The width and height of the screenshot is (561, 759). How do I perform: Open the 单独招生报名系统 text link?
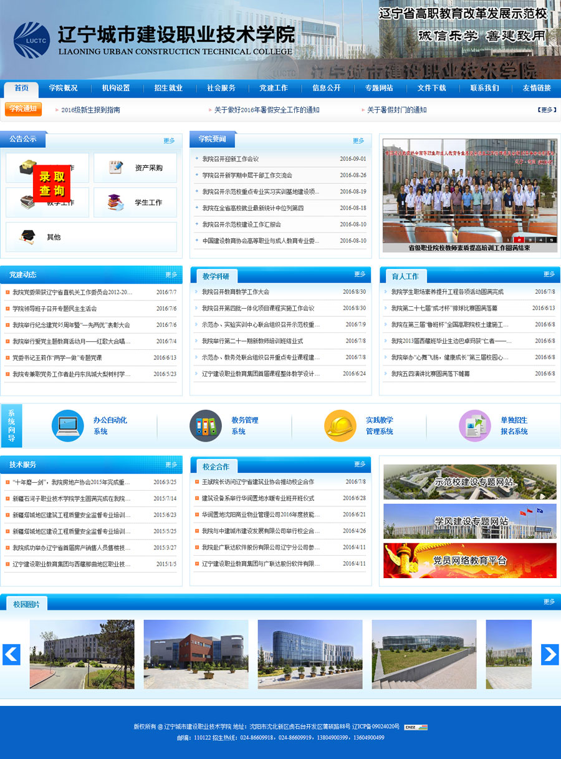(x=514, y=426)
